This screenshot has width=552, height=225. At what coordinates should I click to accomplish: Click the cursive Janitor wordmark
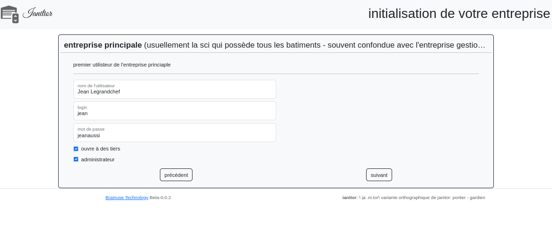coord(37,13)
